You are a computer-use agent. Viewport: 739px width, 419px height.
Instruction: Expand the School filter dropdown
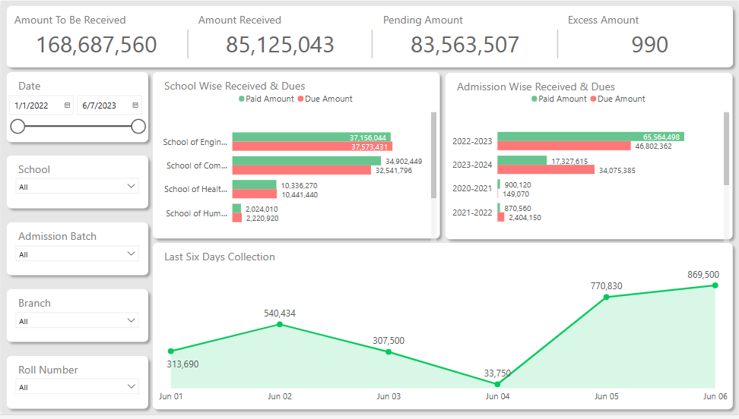tap(131, 187)
